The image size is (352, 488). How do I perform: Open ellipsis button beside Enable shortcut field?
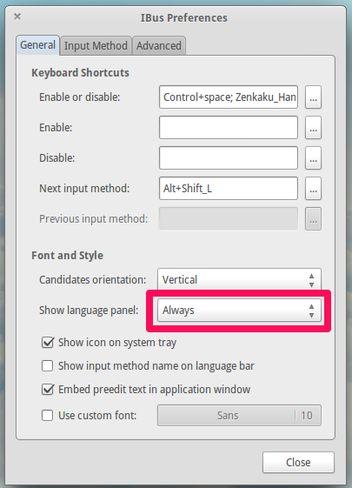[x=313, y=128]
